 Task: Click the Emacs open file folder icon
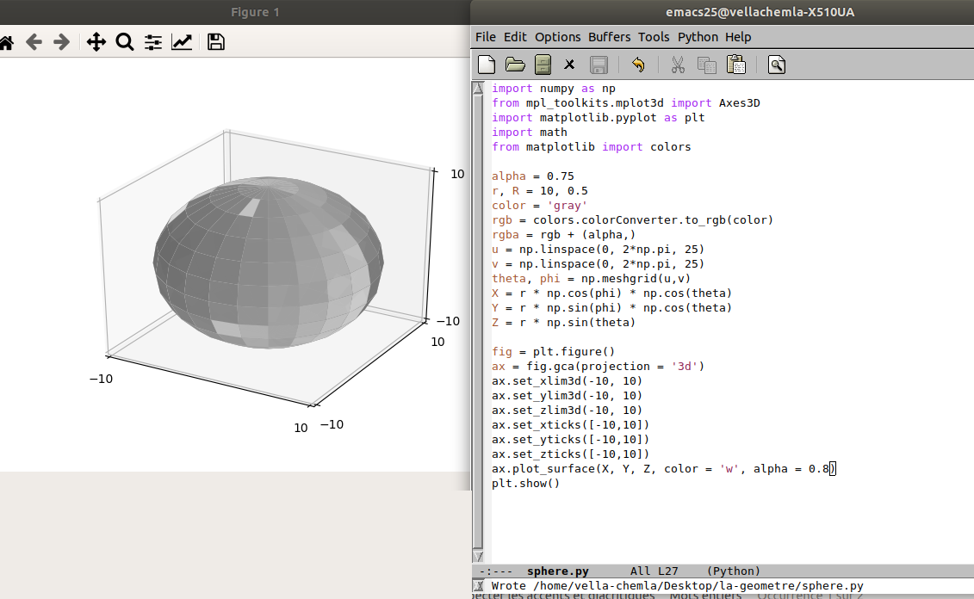point(515,65)
